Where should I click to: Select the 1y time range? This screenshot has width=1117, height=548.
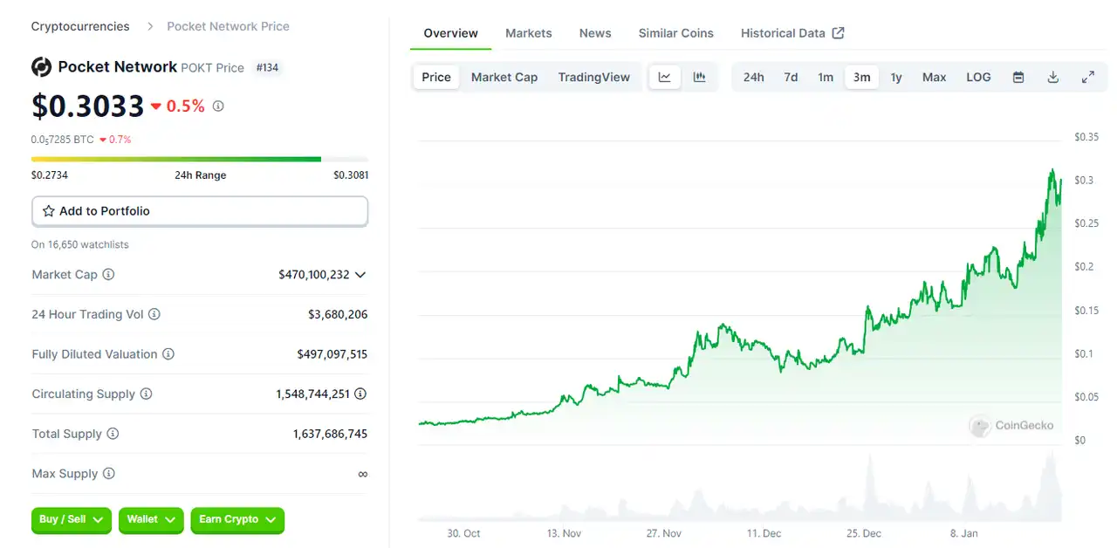(896, 77)
